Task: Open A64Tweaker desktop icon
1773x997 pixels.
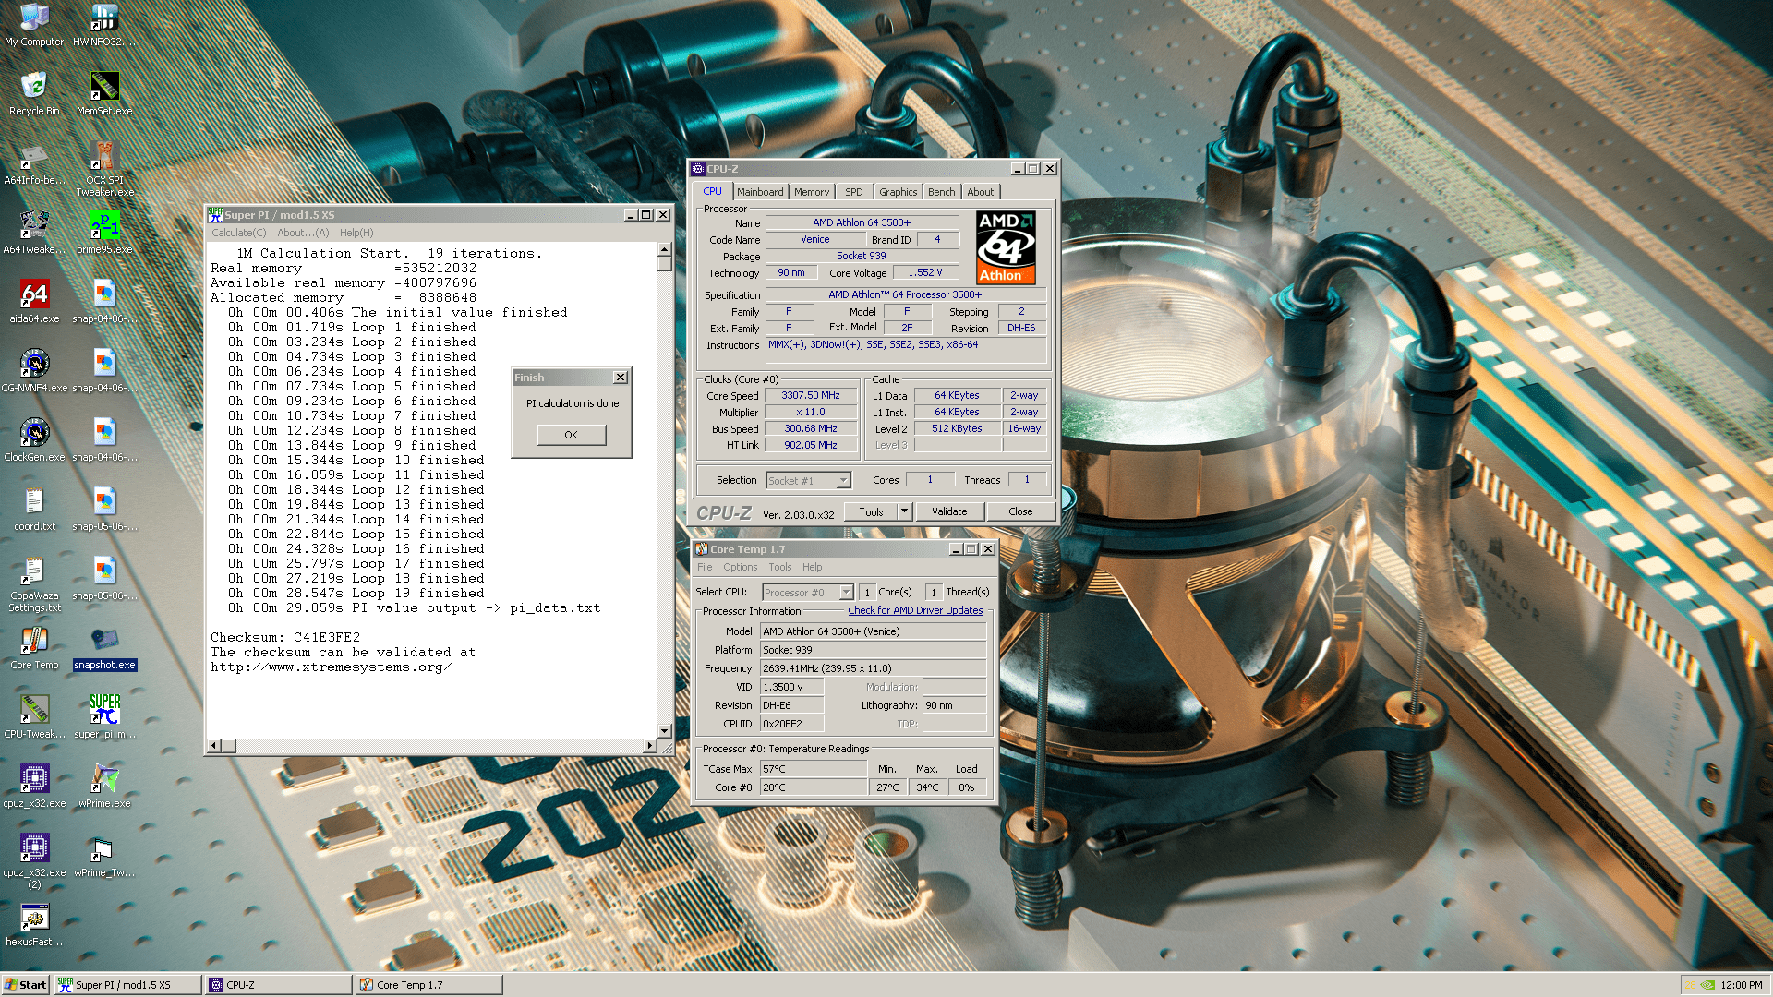Action: [34, 233]
